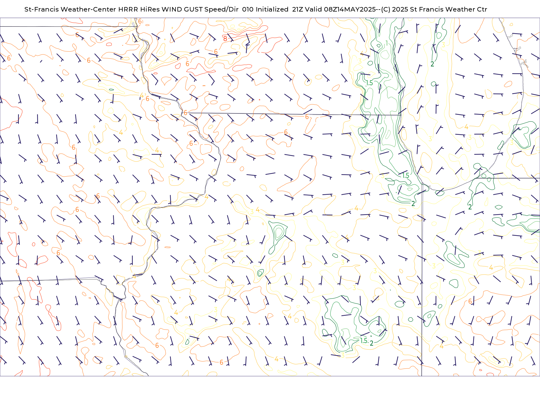Click the "Initialized 21Z" header text

(279, 9)
